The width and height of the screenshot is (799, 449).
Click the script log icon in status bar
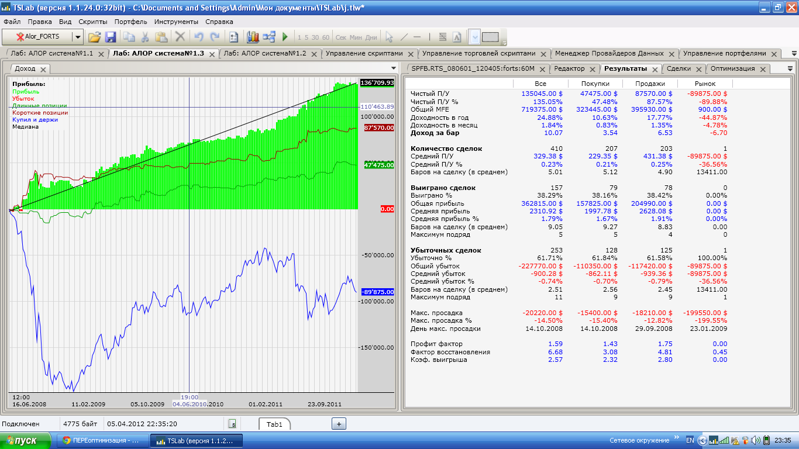232,424
